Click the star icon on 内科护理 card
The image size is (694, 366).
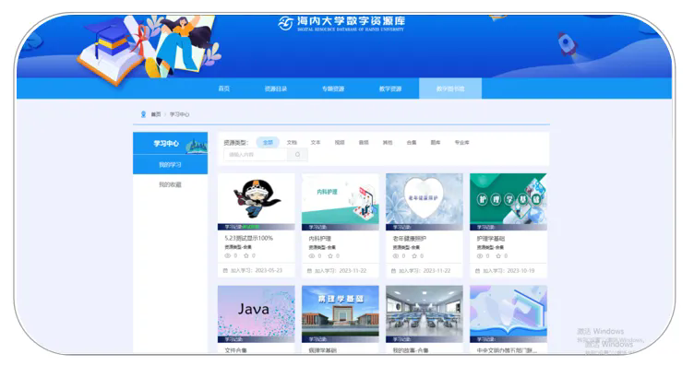[330, 256]
